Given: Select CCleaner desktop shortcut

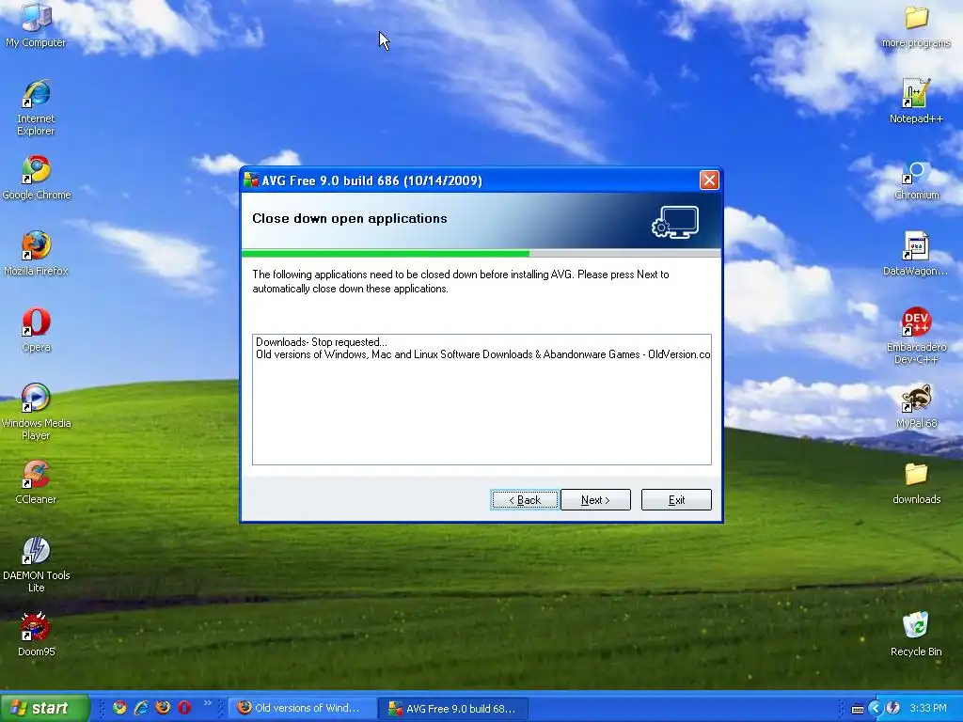Looking at the screenshot, I should [x=36, y=482].
